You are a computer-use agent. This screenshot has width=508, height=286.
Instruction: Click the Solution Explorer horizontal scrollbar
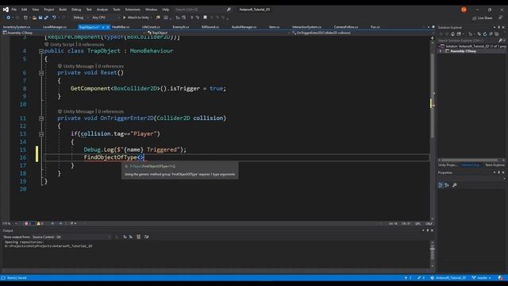[x=471, y=160]
